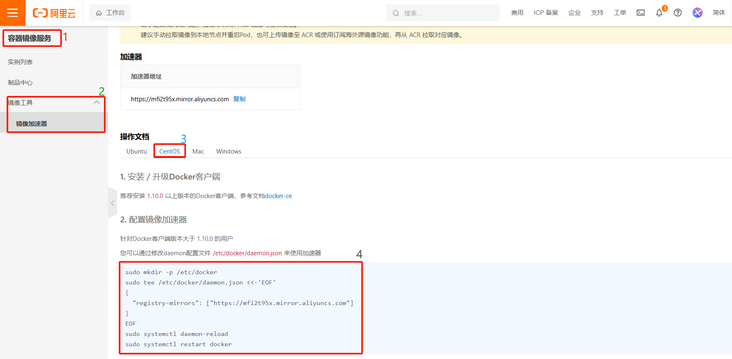Open the notification bell
The image size is (732, 359).
[659, 13]
